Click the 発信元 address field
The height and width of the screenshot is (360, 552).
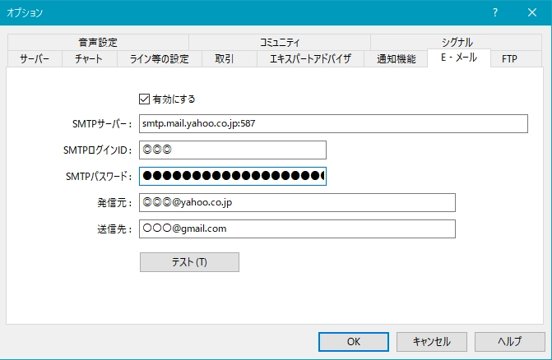[297, 202]
